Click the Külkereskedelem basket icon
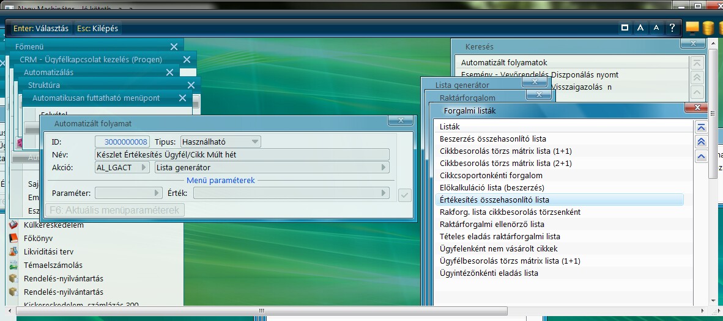This screenshot has width=723, height=321. (x=13, y=225)
